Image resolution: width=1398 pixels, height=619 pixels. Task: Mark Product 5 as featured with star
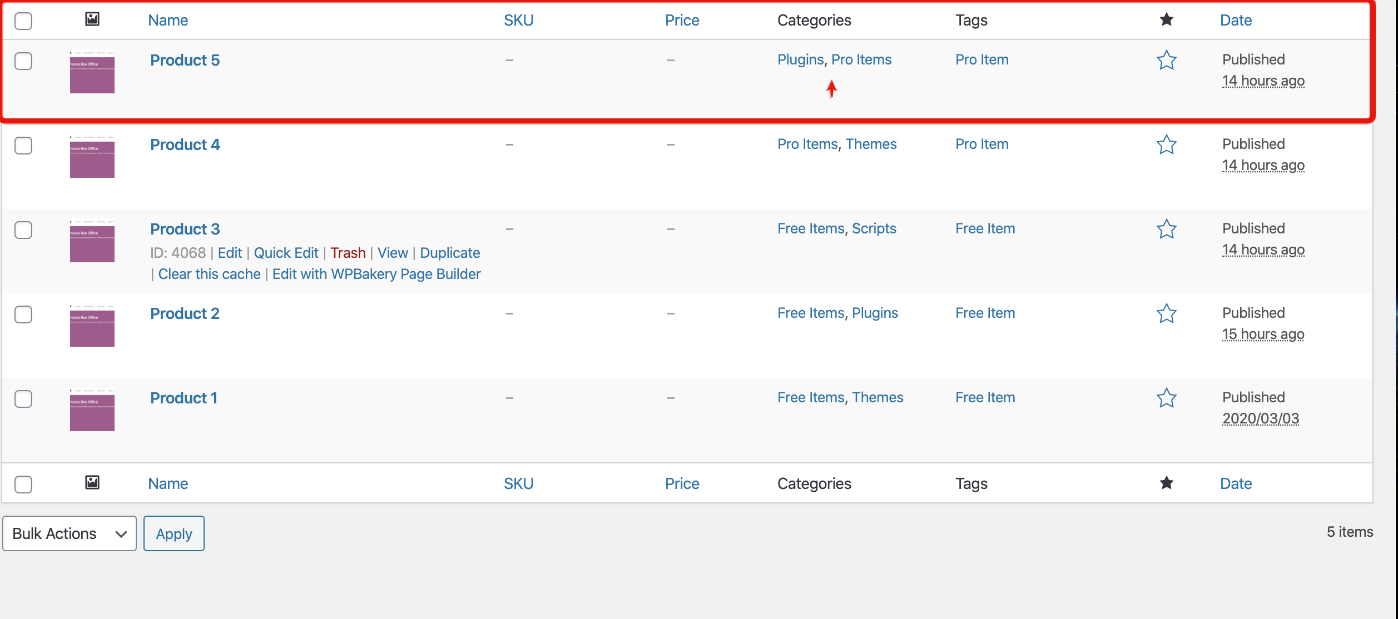click(1166, 60)
